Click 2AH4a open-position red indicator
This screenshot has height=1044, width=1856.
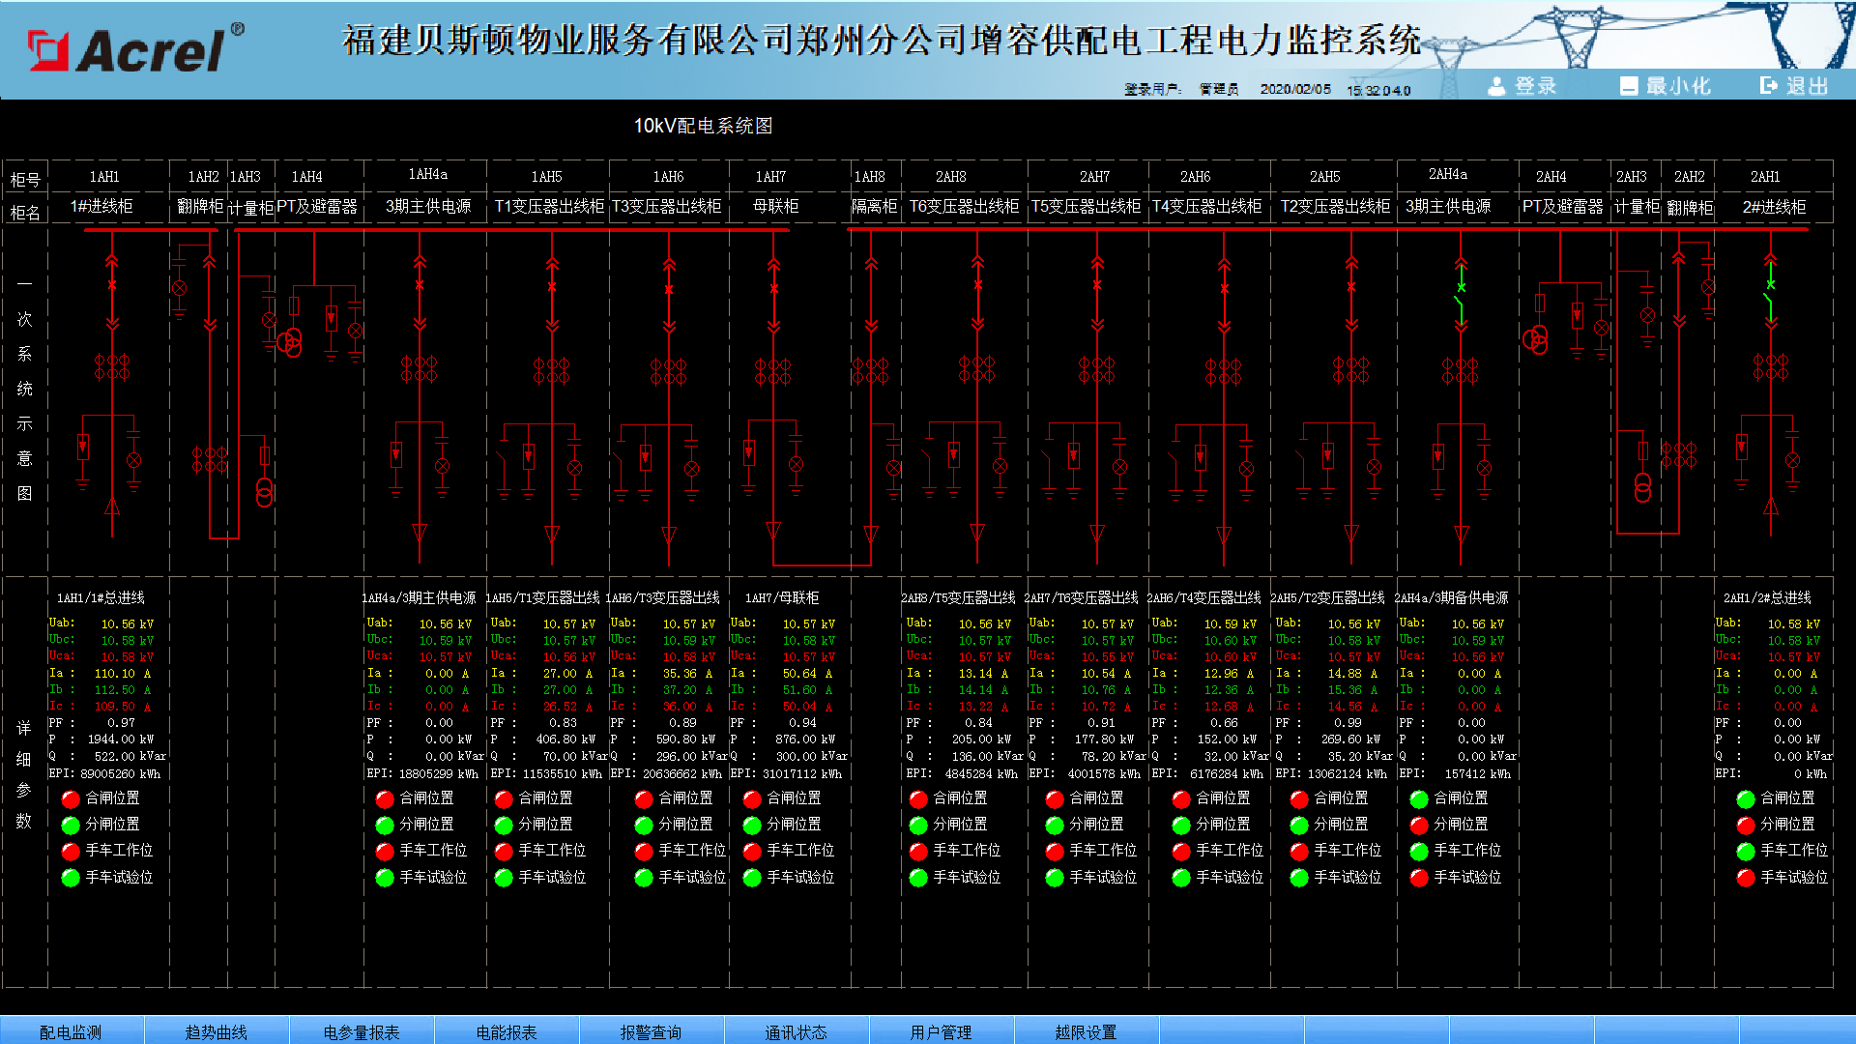pyautogui.click(x=1418, y=825)
